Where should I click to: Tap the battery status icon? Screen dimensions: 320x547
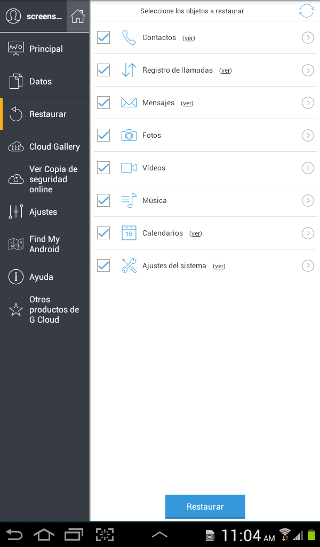[311, 535]
